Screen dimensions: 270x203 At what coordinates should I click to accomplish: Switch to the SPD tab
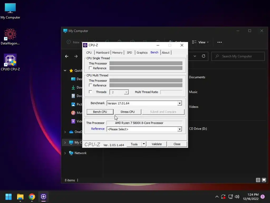[129, 53]
